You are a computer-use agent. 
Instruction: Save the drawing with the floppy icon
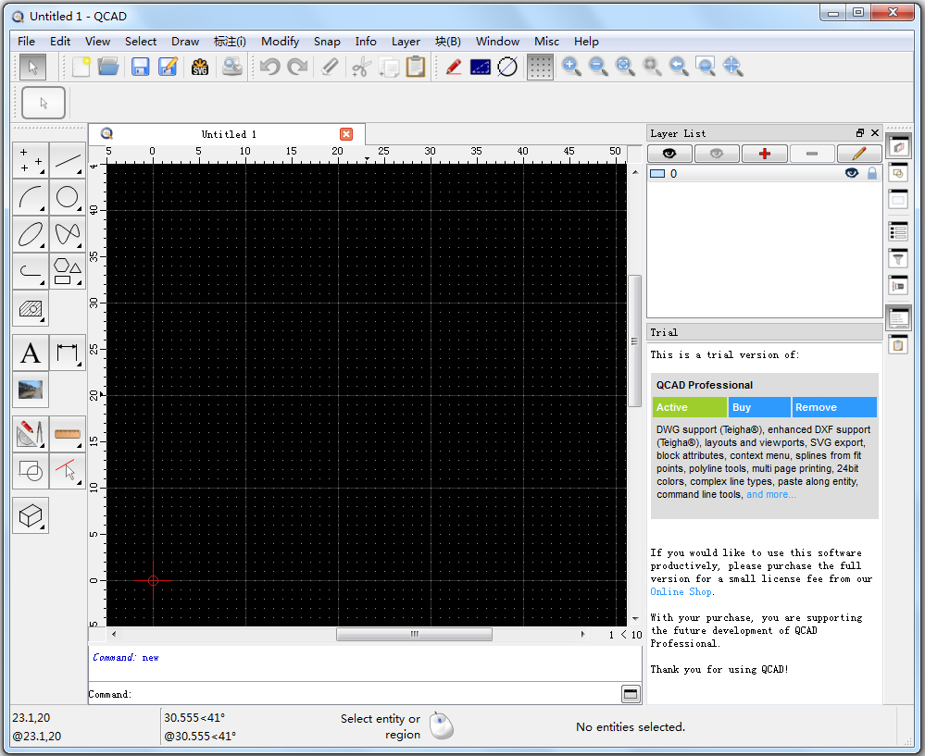[140, 67]
